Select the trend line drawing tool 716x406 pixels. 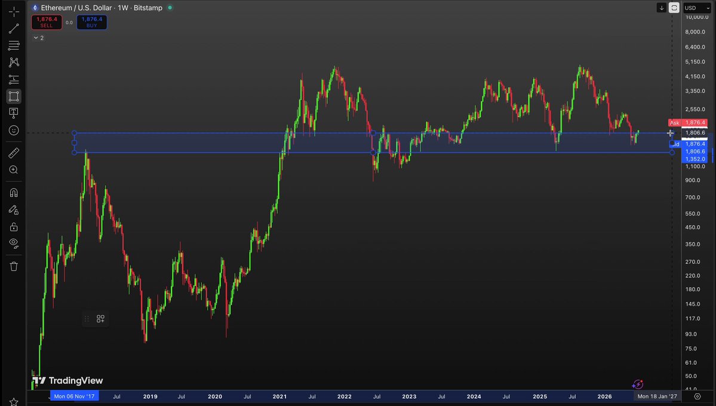(x=14, y=29)
